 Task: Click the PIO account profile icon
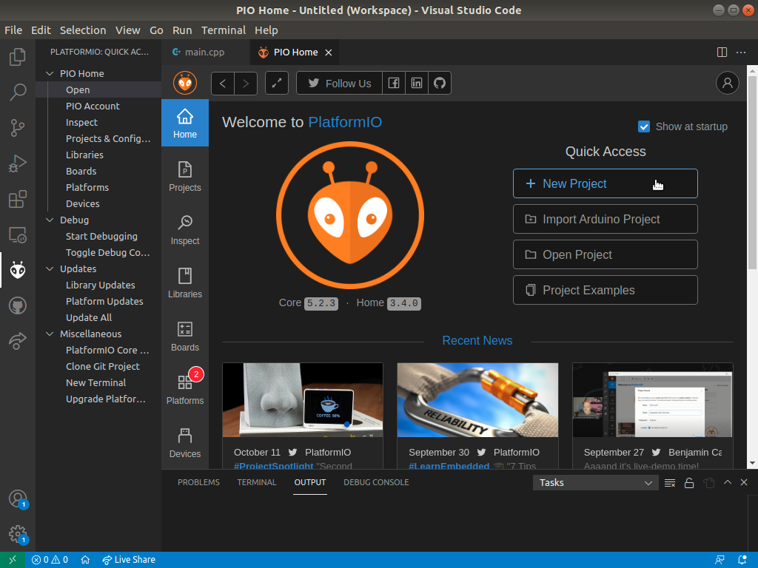pyautogui.click(x=728, y=83)
